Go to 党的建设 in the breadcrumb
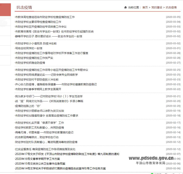Viewport: 183px width, 174px height. 157,7
